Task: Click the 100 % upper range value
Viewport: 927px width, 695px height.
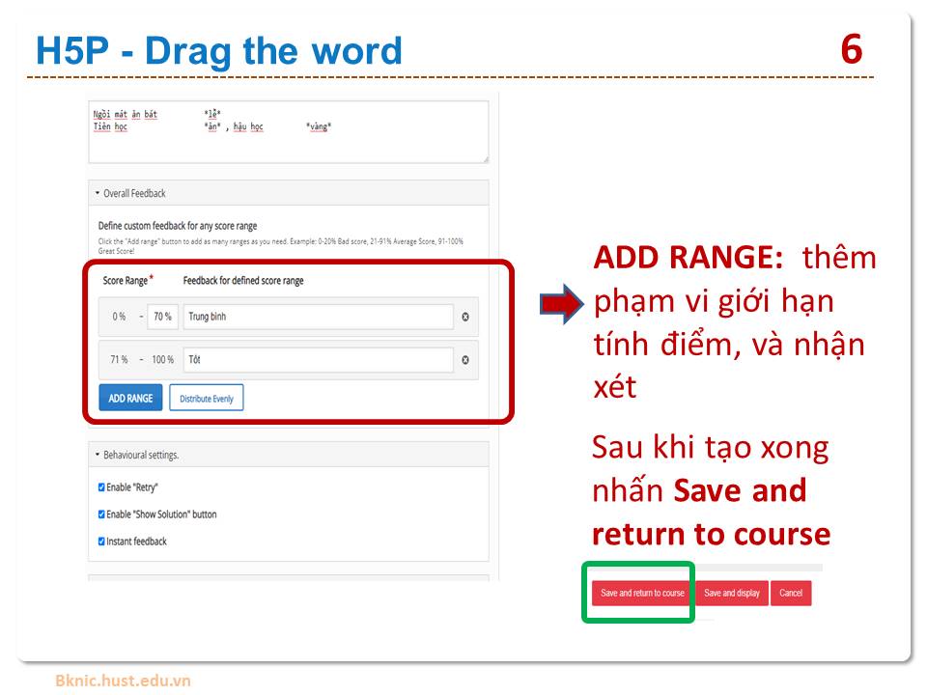Action: pyautogui.click(x=162, y=360)
